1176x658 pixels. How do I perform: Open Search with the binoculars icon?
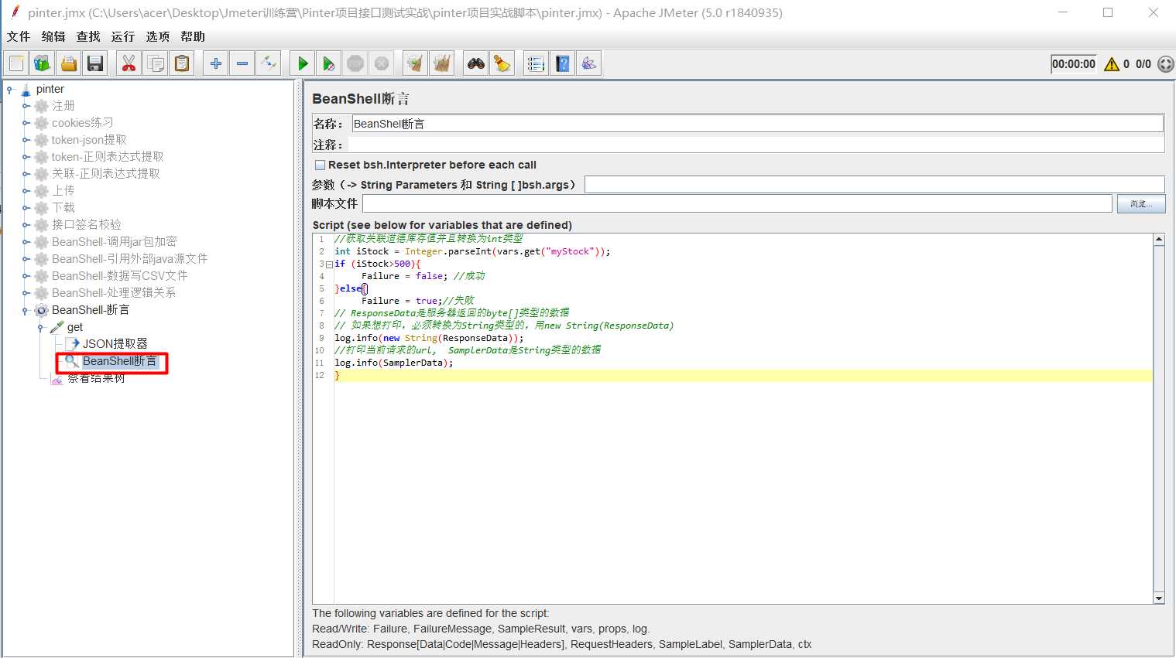476,63
